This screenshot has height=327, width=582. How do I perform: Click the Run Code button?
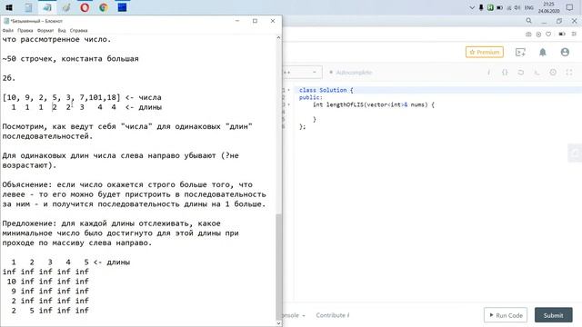pos(506,315)
